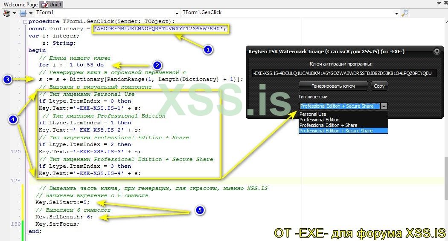Click code line Key.Text:='-EXE-XSS.IS-1' + s;
This screenshot has width=448, height=241.
click(x=90, y=108)
